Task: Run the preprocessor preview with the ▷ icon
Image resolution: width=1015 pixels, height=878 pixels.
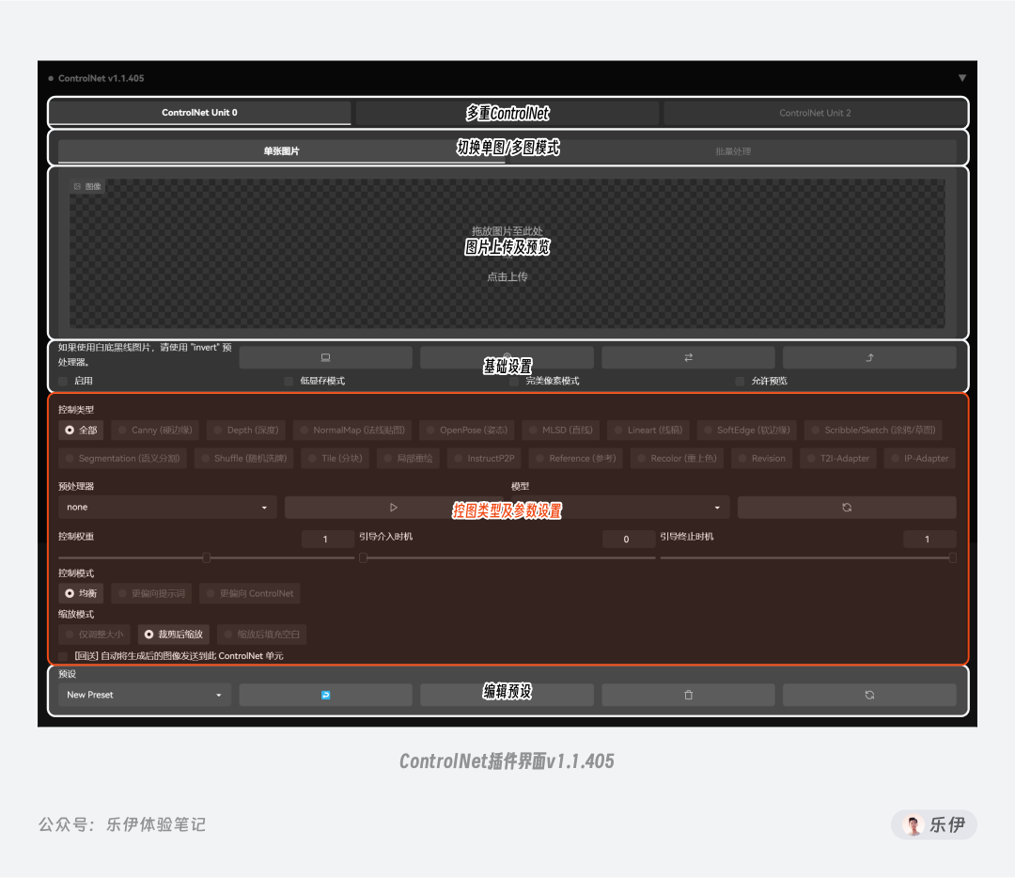Action: [x=393, y=507]
